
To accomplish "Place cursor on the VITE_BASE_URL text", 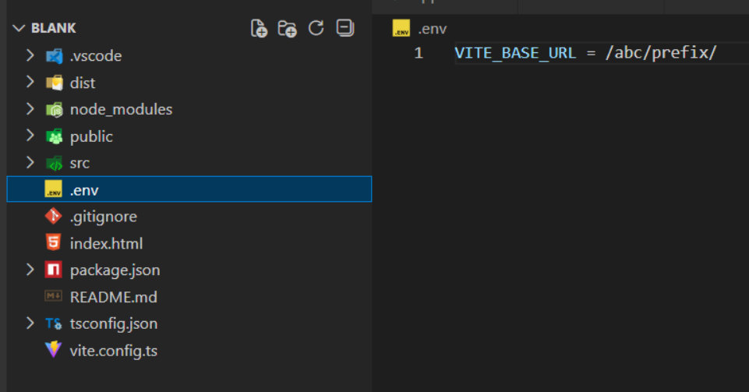I will [515, 54].
